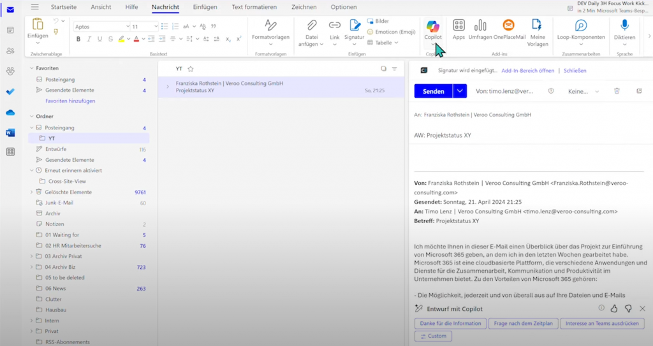This screenshot has width=653, height=346.
Task: Open the Zeichnen tab
Action: pyautogui.click(x=304, y=6)
